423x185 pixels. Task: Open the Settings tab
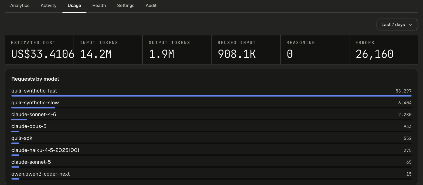[x=126, y=6]
